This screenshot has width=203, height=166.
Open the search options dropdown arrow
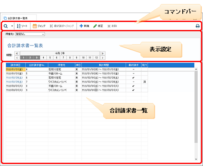pos(12,26)
